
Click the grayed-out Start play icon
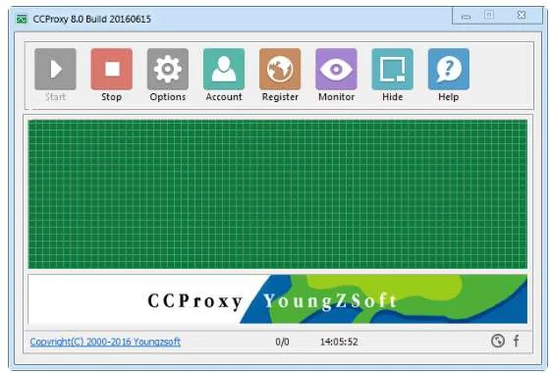(x=56, y=69)
